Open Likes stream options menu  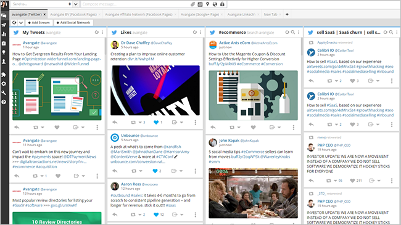click(200, 32)
